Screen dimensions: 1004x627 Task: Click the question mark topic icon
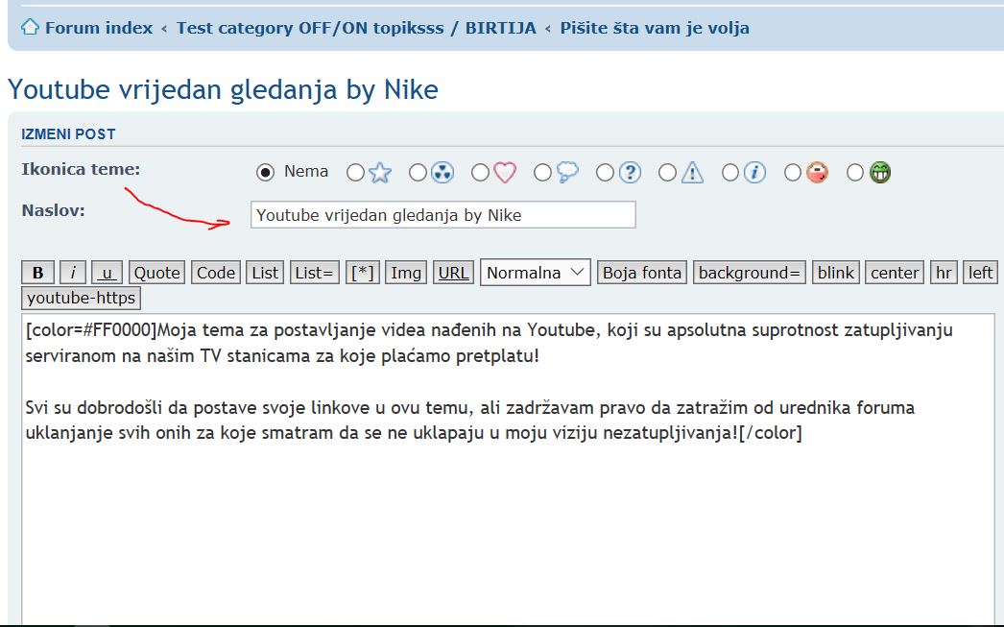(630, 173)
